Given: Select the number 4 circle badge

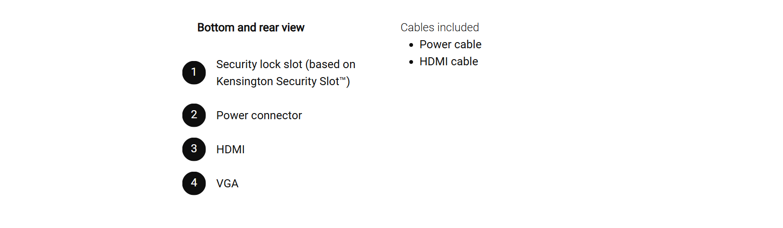Looking at the screenshot, I should point(194,183).
